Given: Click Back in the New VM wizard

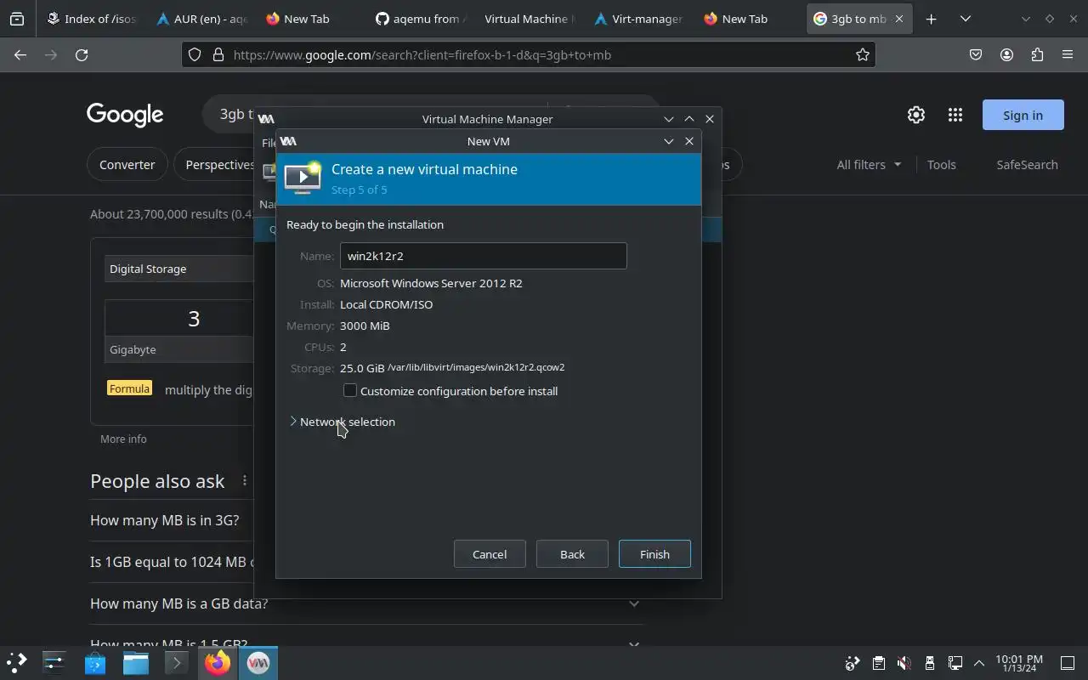Looking at the screenshot, I should (x=572, y=554).
